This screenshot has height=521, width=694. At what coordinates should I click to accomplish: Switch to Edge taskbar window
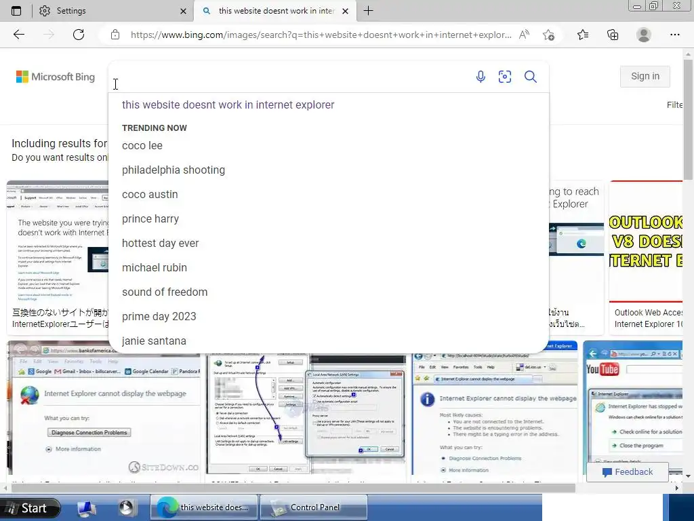[x=205, y=507]
